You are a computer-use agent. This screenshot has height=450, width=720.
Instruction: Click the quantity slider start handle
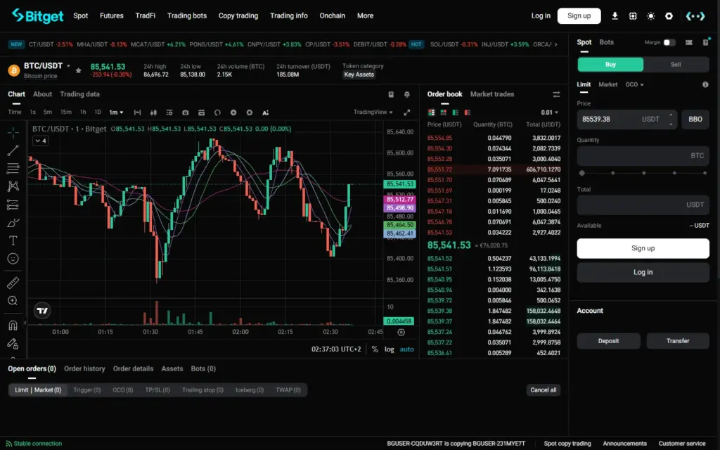click(x=582, y=173)
